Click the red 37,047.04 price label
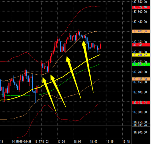151x144 pixels. click(141, 103)
